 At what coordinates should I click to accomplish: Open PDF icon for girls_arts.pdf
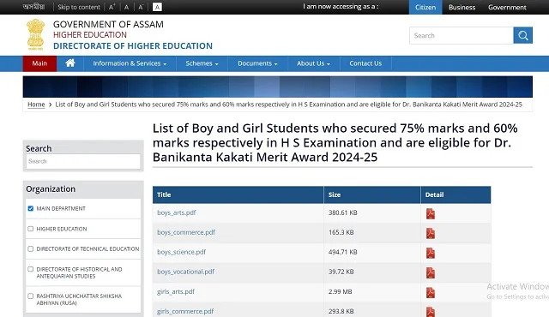pos(431,292)
